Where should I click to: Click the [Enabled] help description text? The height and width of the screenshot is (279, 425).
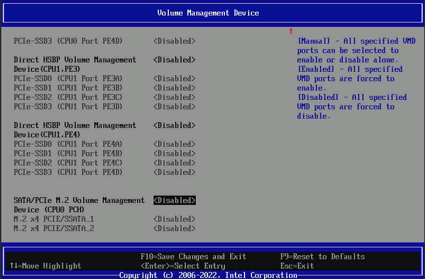click(x=350, y=79)
